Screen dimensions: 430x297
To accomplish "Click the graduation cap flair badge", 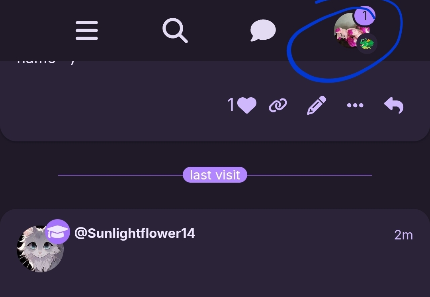I will 58,231.
